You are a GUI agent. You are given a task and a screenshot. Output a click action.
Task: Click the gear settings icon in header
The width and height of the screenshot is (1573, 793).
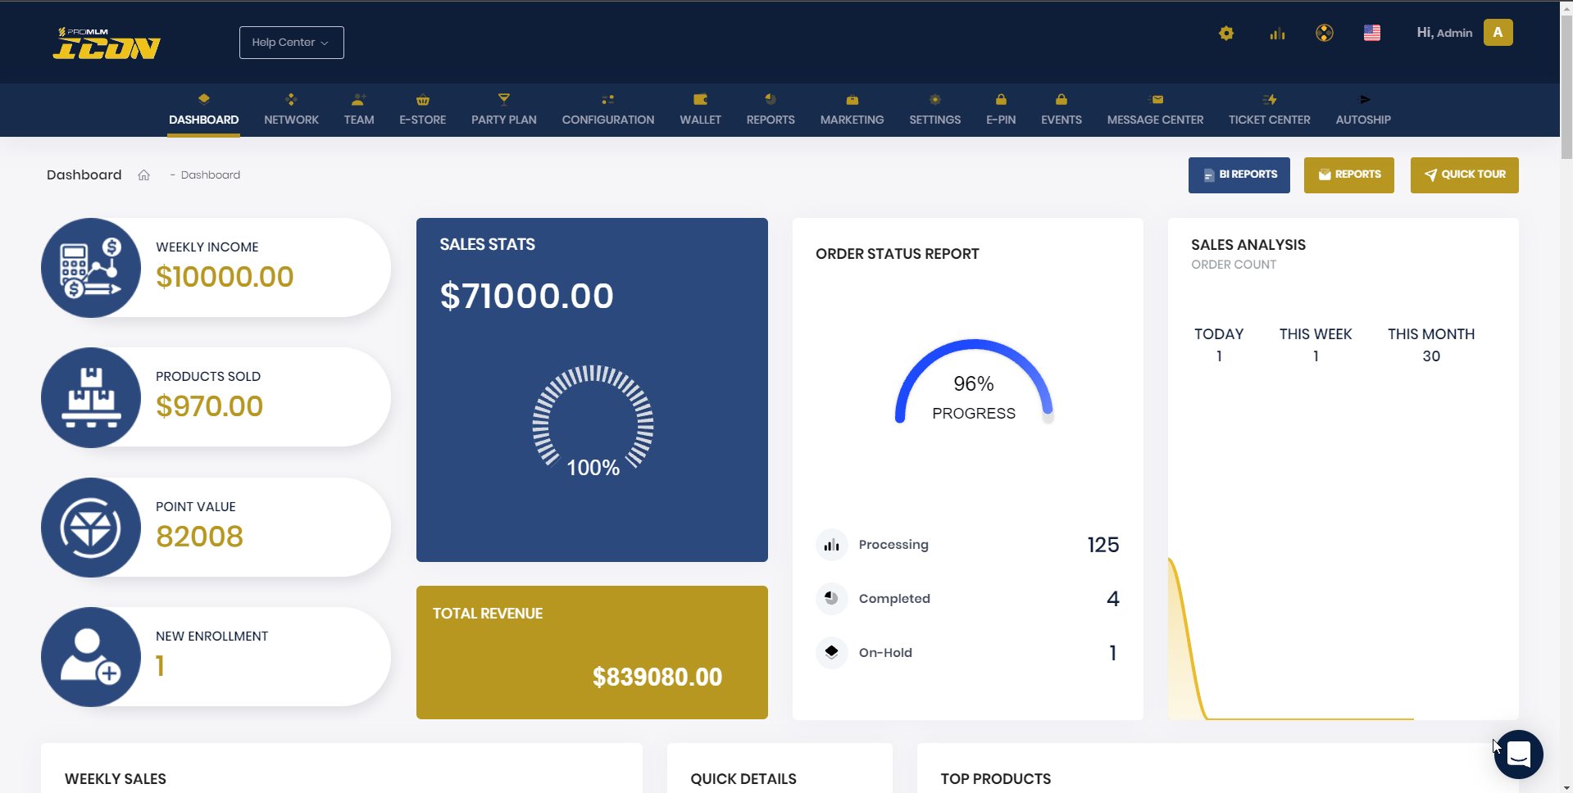pos(1226,34)
